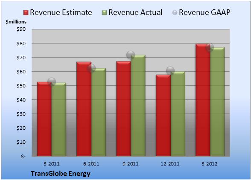Screen dimensions: 251x180
Task: Select the red estimate bar for 3-2011
Action: [x=44, y=119]
